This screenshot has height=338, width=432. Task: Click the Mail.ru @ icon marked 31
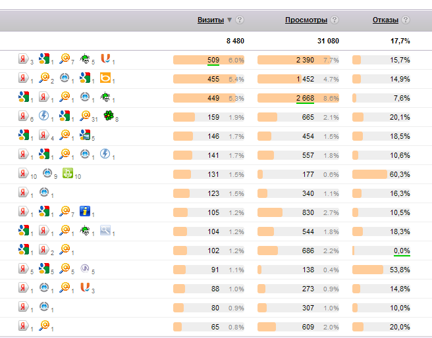coord(85,116)
